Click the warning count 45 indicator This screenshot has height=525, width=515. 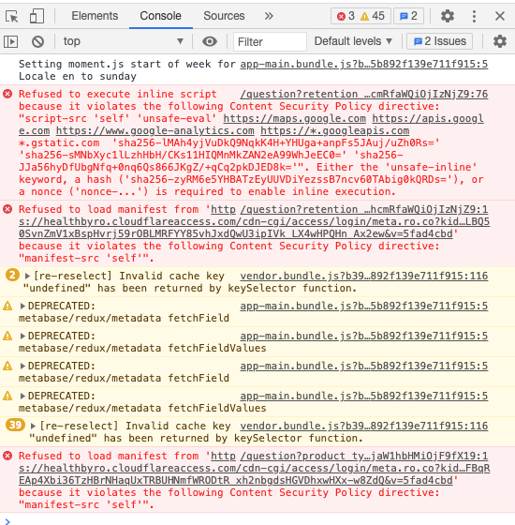pos(373,16)
